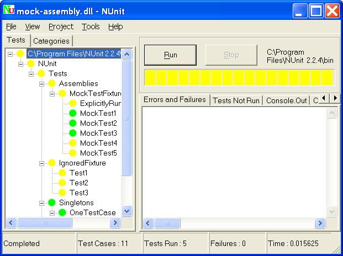
Task: Click the NUnit app icon in title bar
Action: point(9,9)
